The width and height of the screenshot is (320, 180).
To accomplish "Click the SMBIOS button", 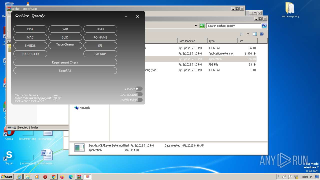I will (30, 45).
